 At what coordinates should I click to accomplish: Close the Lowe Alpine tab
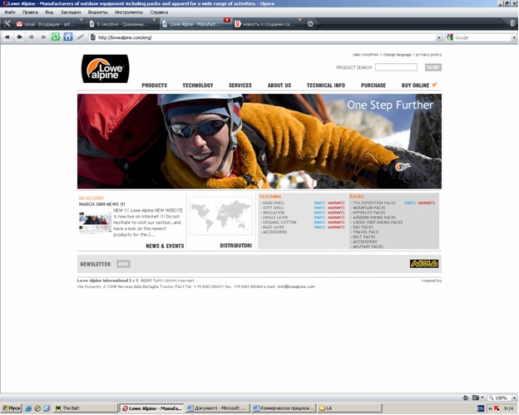coord(227,20)
